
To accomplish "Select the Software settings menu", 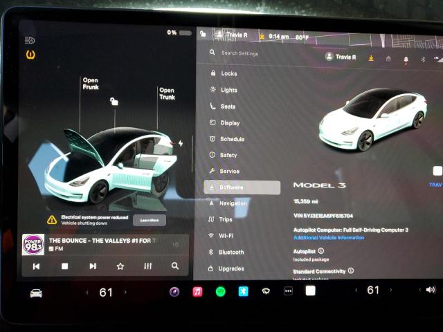I will [242, 187].
